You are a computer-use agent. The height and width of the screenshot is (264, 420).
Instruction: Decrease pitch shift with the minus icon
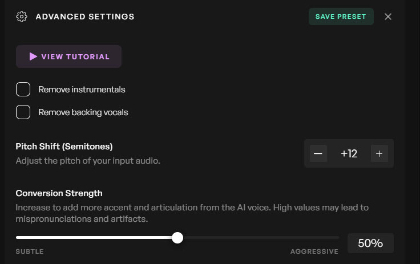tap(318, 153)
